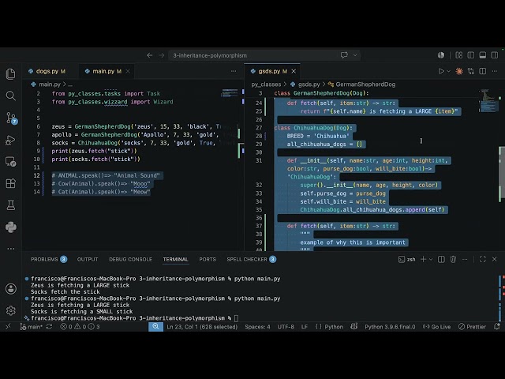This screenshot has width=505, height=379.
Task: Change the UTF-8 file encoding
Action: pos(286,327)
